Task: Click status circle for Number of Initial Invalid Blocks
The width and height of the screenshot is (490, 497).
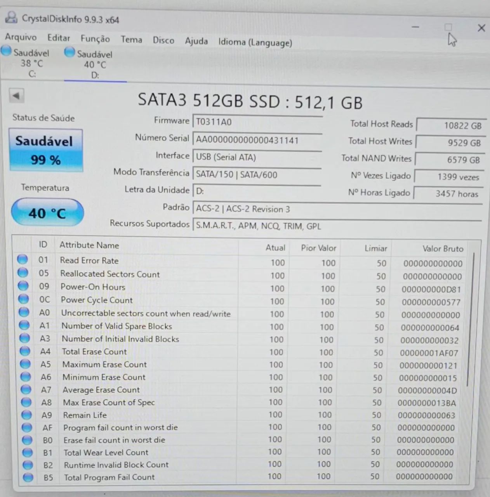Action: tap(25, 338)
